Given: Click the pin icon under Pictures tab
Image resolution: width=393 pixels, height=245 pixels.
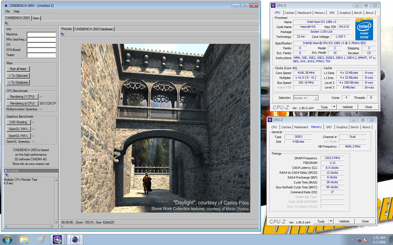Looking at the screenshot, I should (x=62, y=34).
